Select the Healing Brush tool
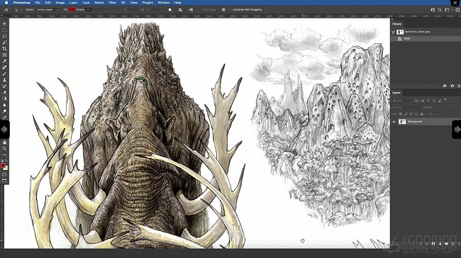This screenshot has width=461, height=258. [x=4, y=67]
